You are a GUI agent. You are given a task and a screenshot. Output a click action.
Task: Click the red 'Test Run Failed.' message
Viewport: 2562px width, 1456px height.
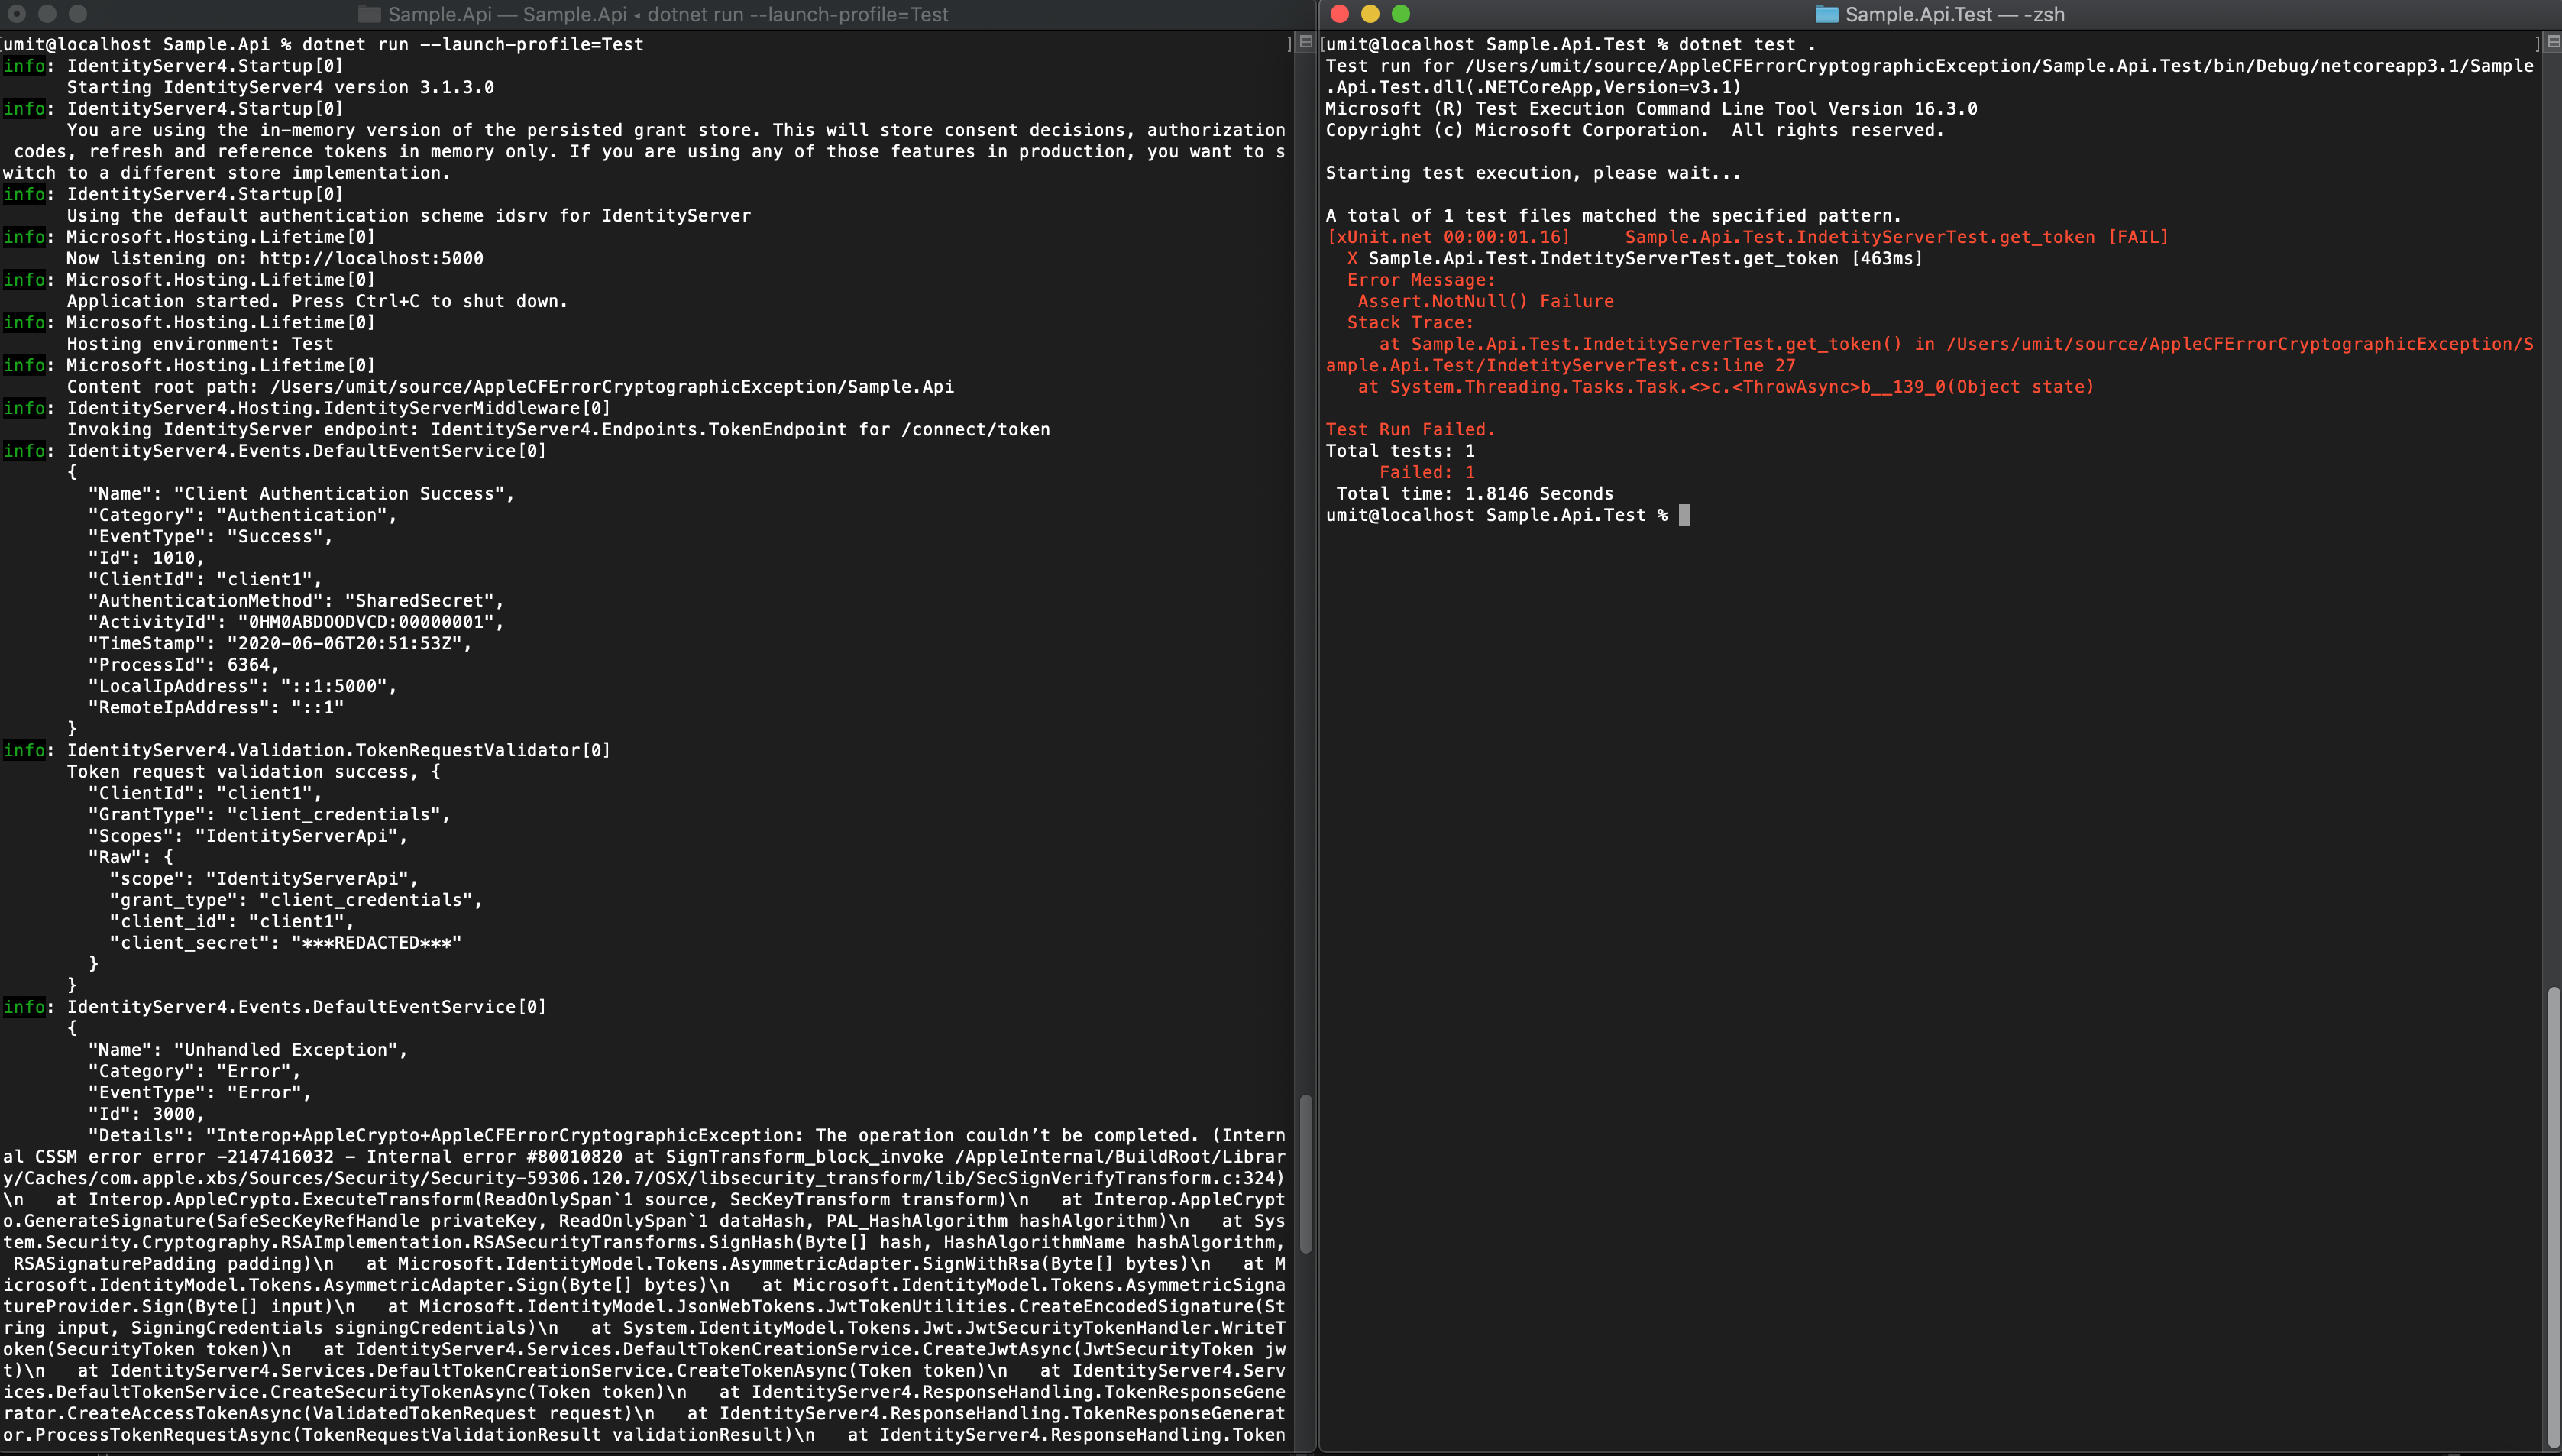[x=1409, y=429]
